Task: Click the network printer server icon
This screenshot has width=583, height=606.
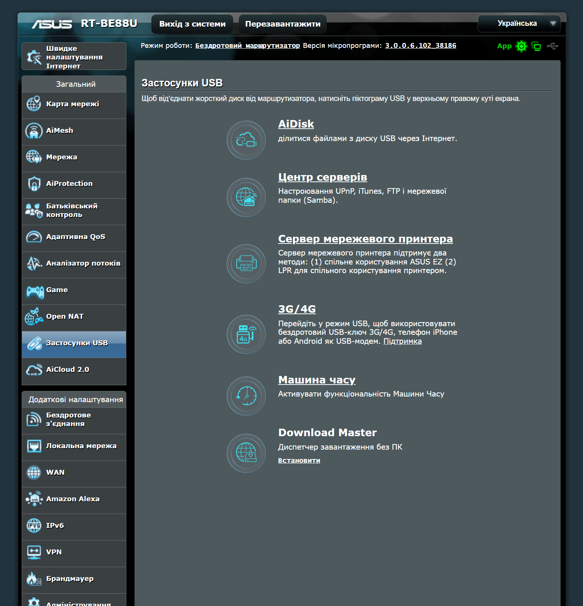Action: [x=246, y=264]
